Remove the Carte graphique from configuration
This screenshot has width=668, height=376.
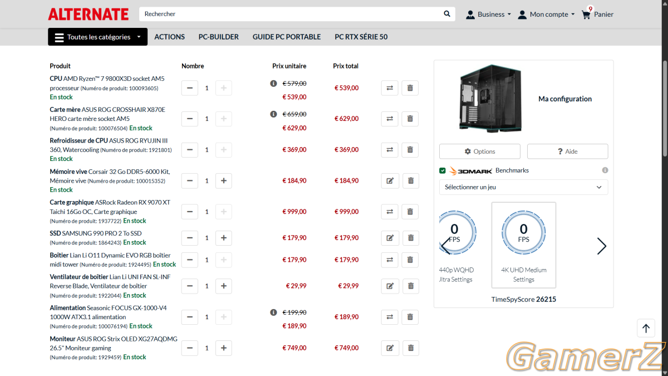[x=410, y=212]
